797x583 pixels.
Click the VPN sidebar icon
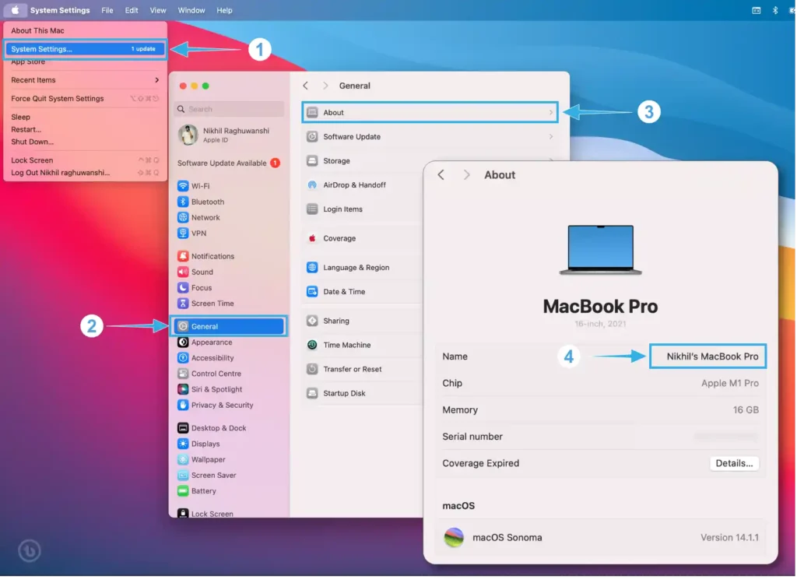tap(183, 234)
